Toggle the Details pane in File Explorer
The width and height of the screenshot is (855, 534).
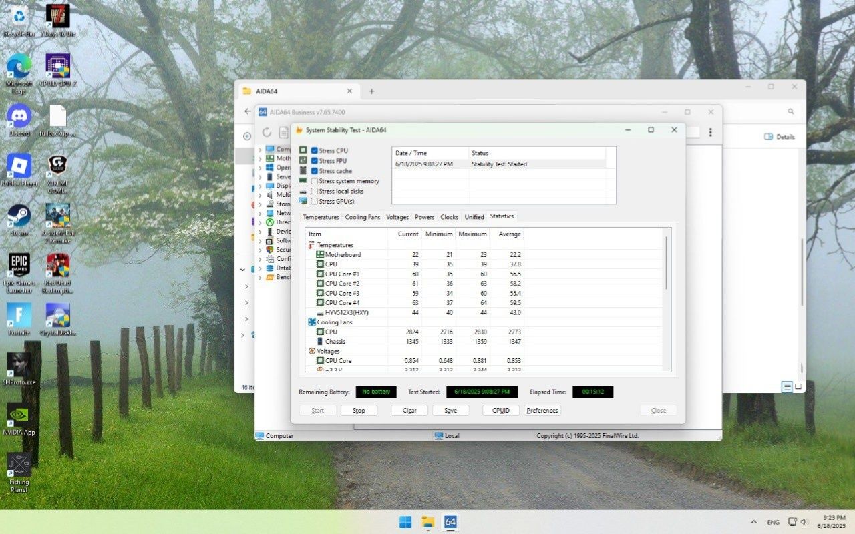[x=780, y=136]
